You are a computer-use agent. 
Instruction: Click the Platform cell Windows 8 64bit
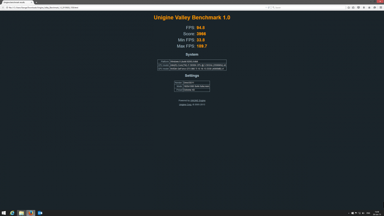pyautogui.click(x=198, y=61)
